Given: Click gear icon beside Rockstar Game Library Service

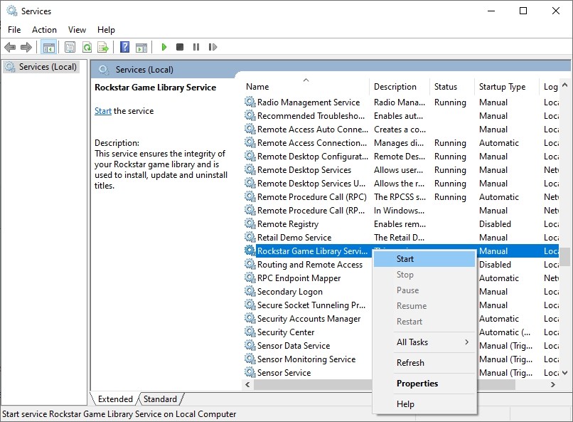Looking at the screenshot, I should [250, 251].
